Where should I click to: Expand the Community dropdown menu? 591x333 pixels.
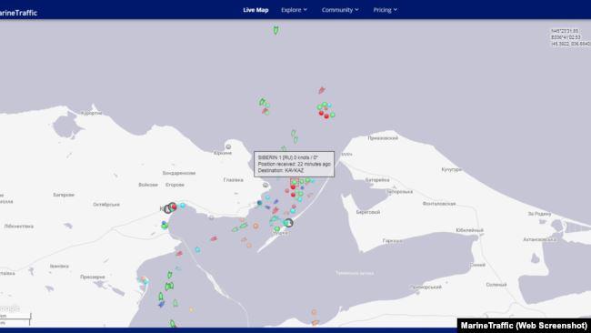[x=340, y=10]
